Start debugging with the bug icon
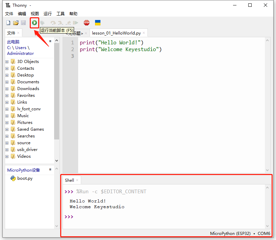Screen dimensions: 276x240 coord(42,23)
